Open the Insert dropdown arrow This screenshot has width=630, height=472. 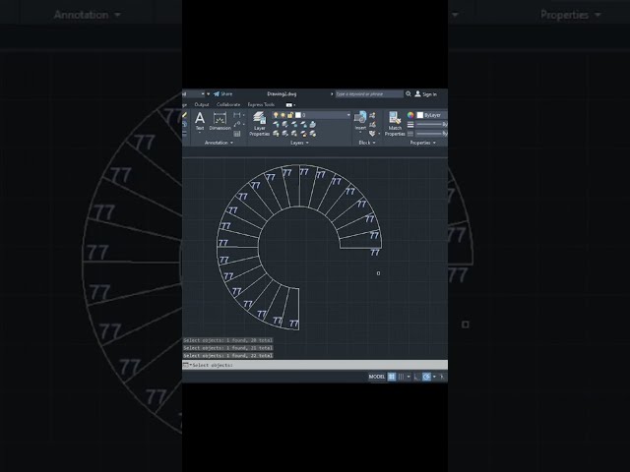coord(360,132)
